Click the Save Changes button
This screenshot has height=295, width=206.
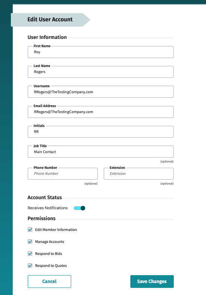coord(152,282)
